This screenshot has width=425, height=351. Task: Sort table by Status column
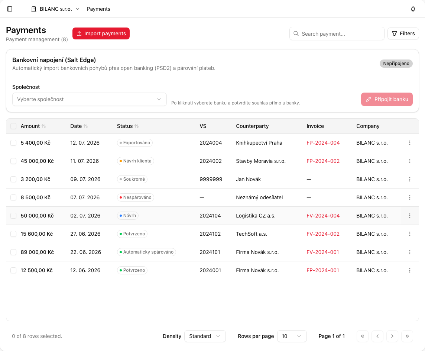click(x=128, y=126)
